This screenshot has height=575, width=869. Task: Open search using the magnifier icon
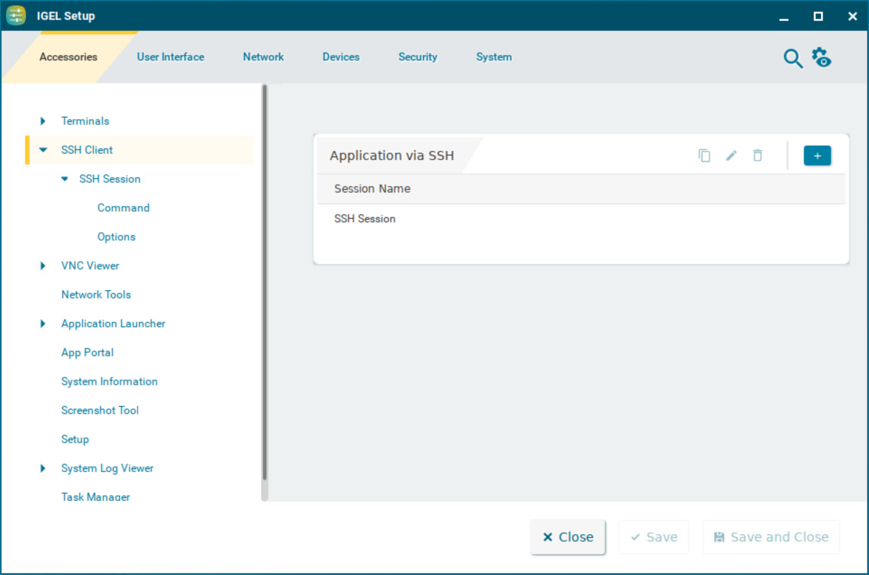(792, 58)
